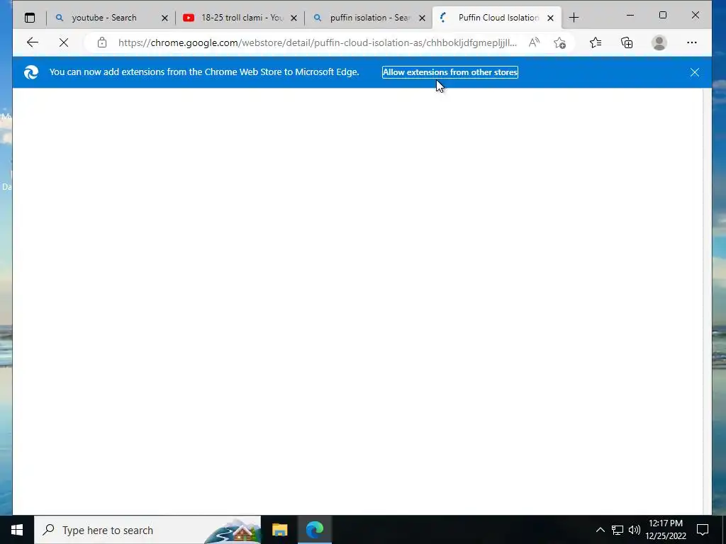Screen dimensions: 726x544
Task: Enable Read aloud for this page
Action: click(534, 42)
